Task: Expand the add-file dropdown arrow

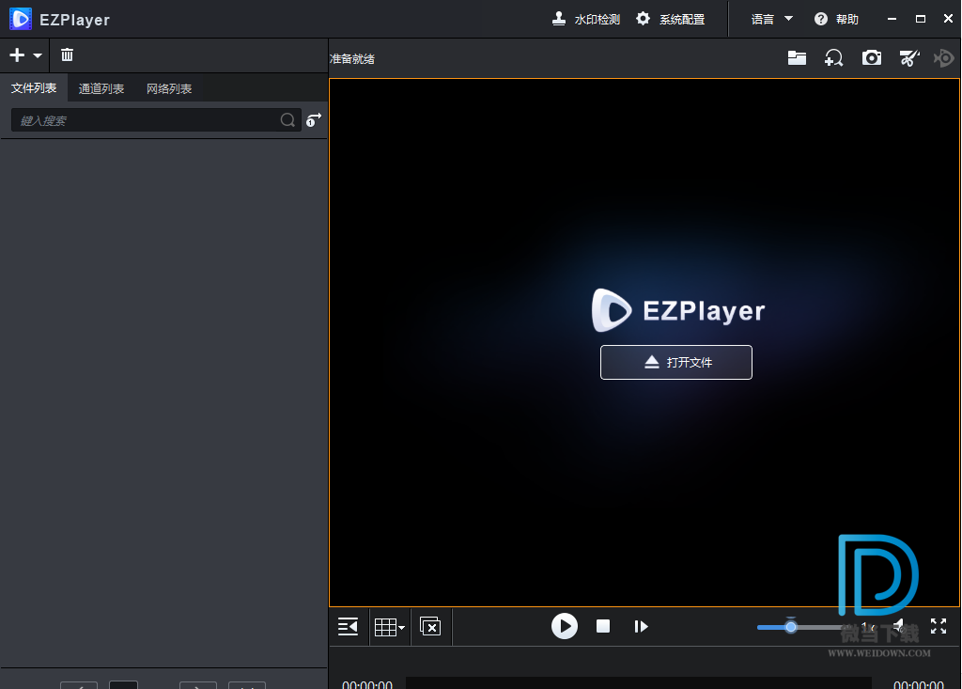Action: coord(38,55)
